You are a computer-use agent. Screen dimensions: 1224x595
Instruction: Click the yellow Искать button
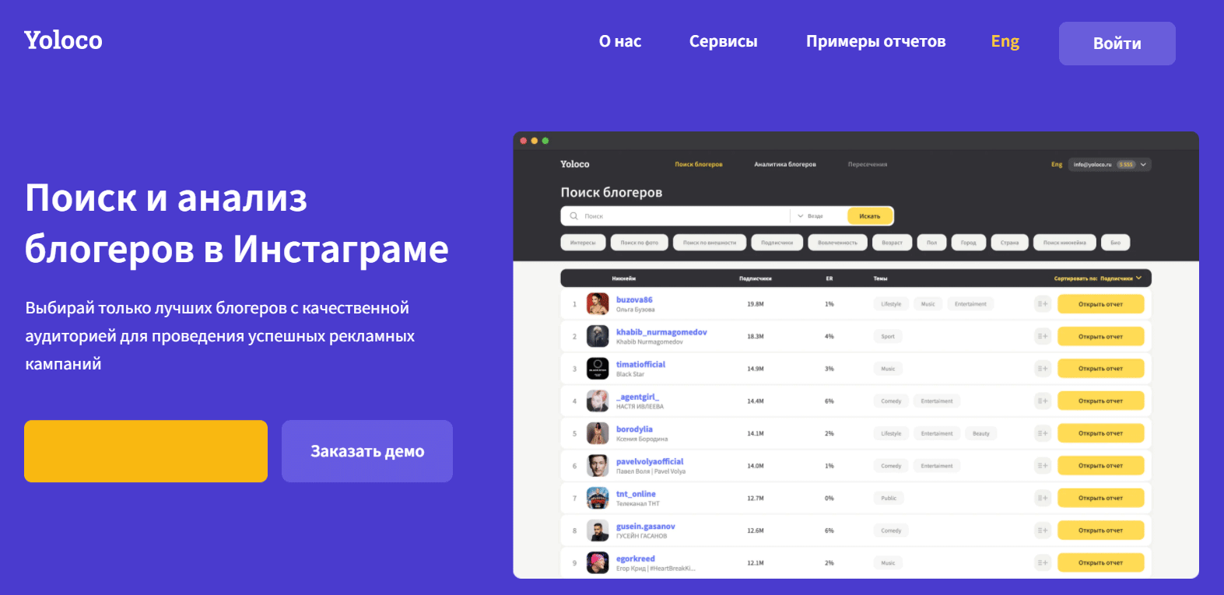coord(869,216)
